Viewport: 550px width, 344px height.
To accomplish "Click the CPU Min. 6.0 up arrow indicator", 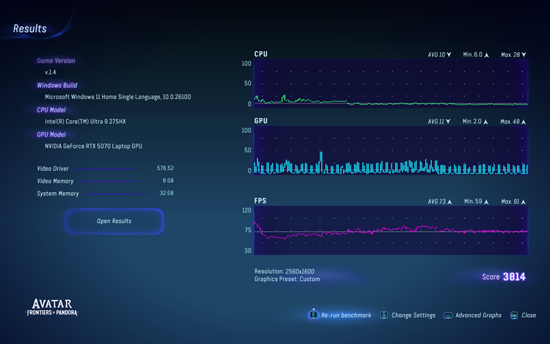I will pos(486,55).
